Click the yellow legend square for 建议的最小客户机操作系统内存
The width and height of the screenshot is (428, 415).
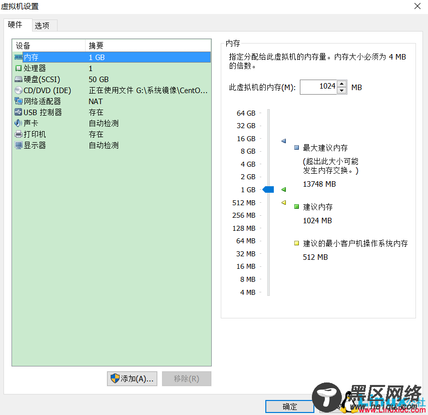[297, 243]
